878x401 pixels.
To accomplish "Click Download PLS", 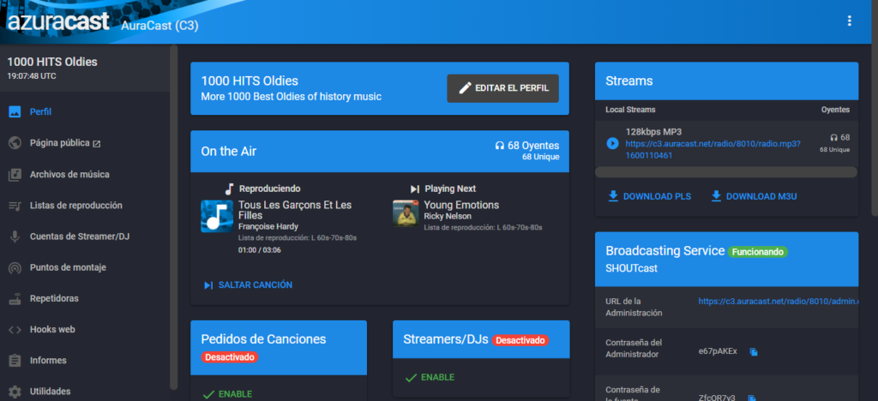I will (648, 196).
